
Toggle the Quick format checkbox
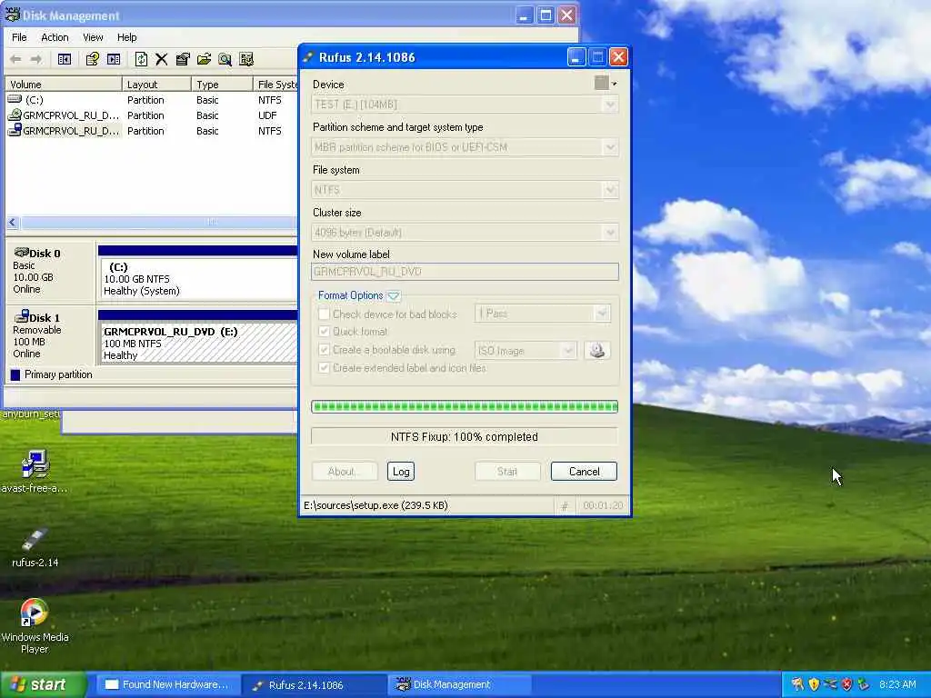click(325, 331)
